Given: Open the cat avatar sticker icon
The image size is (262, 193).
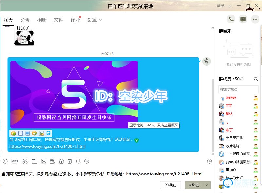Looking at the screenshot, I should pos(52,161).
